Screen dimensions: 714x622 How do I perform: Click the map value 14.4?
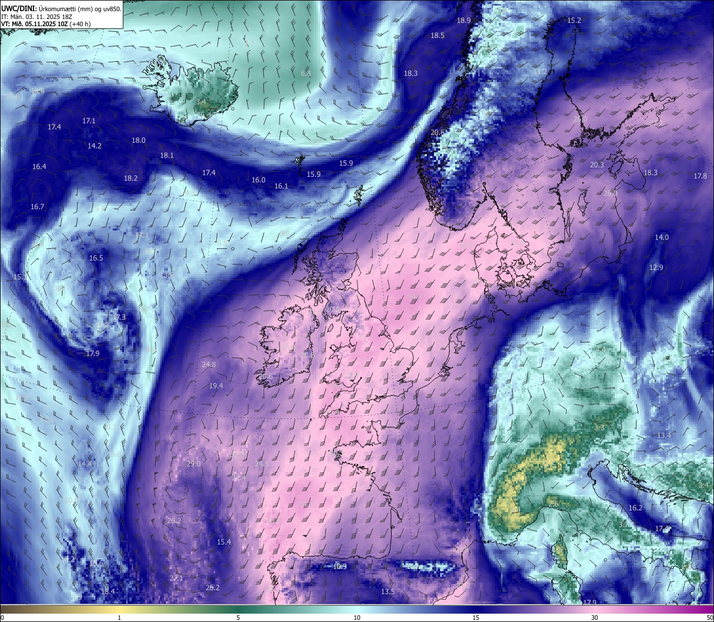tap(85, 464)
